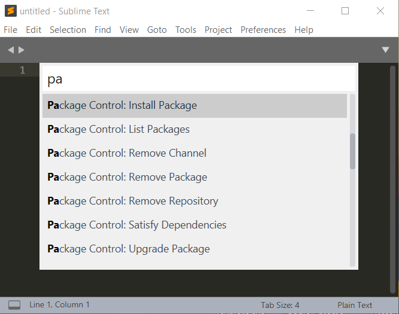Open the Find menu
This screenshot has height=314, width=399.
click(x=103, y=30)
